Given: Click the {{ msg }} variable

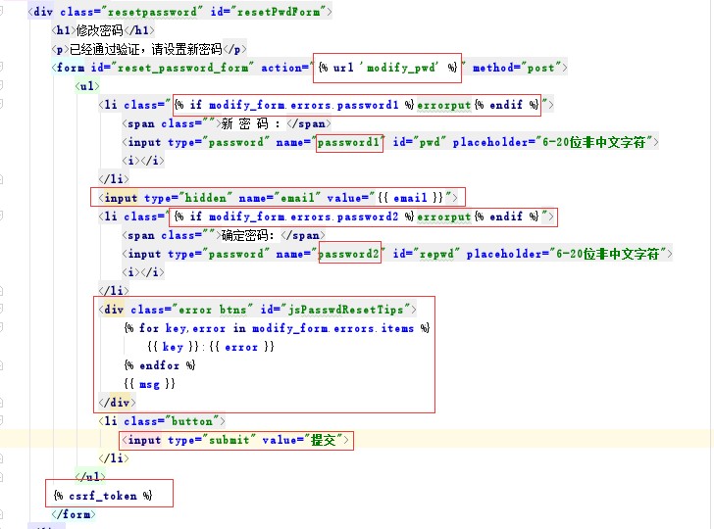Looking at the screenshot, I should click(x=150, y=384).
